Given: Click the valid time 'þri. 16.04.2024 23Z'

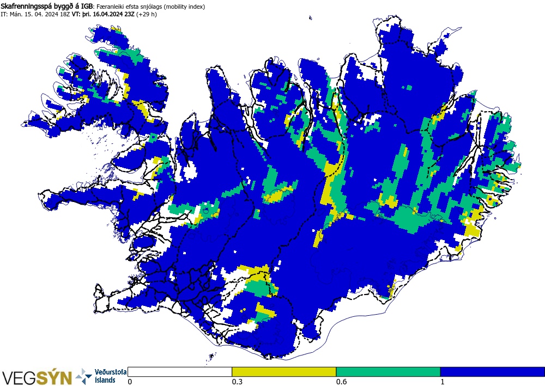Looking at the screenshot, I should pyautogui.click(x=108, y=15).
